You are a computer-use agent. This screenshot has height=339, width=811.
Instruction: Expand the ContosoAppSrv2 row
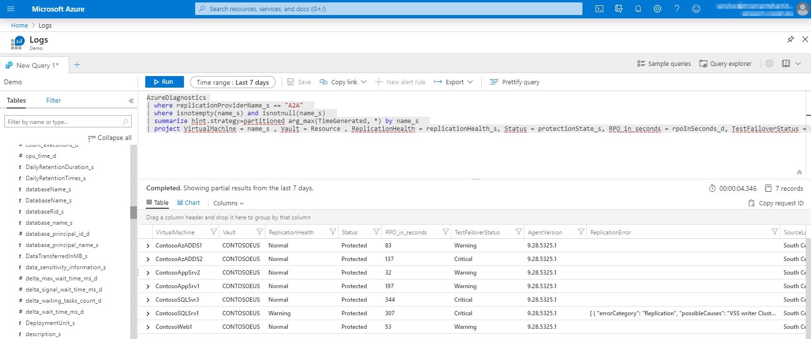tap(148, 273)
